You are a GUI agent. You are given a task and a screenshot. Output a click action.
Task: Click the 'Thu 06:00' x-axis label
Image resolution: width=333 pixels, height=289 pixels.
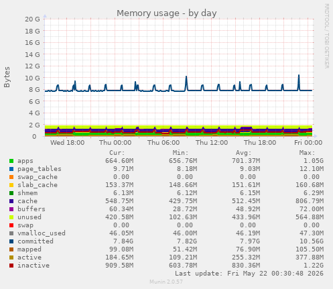click(163, 143)
